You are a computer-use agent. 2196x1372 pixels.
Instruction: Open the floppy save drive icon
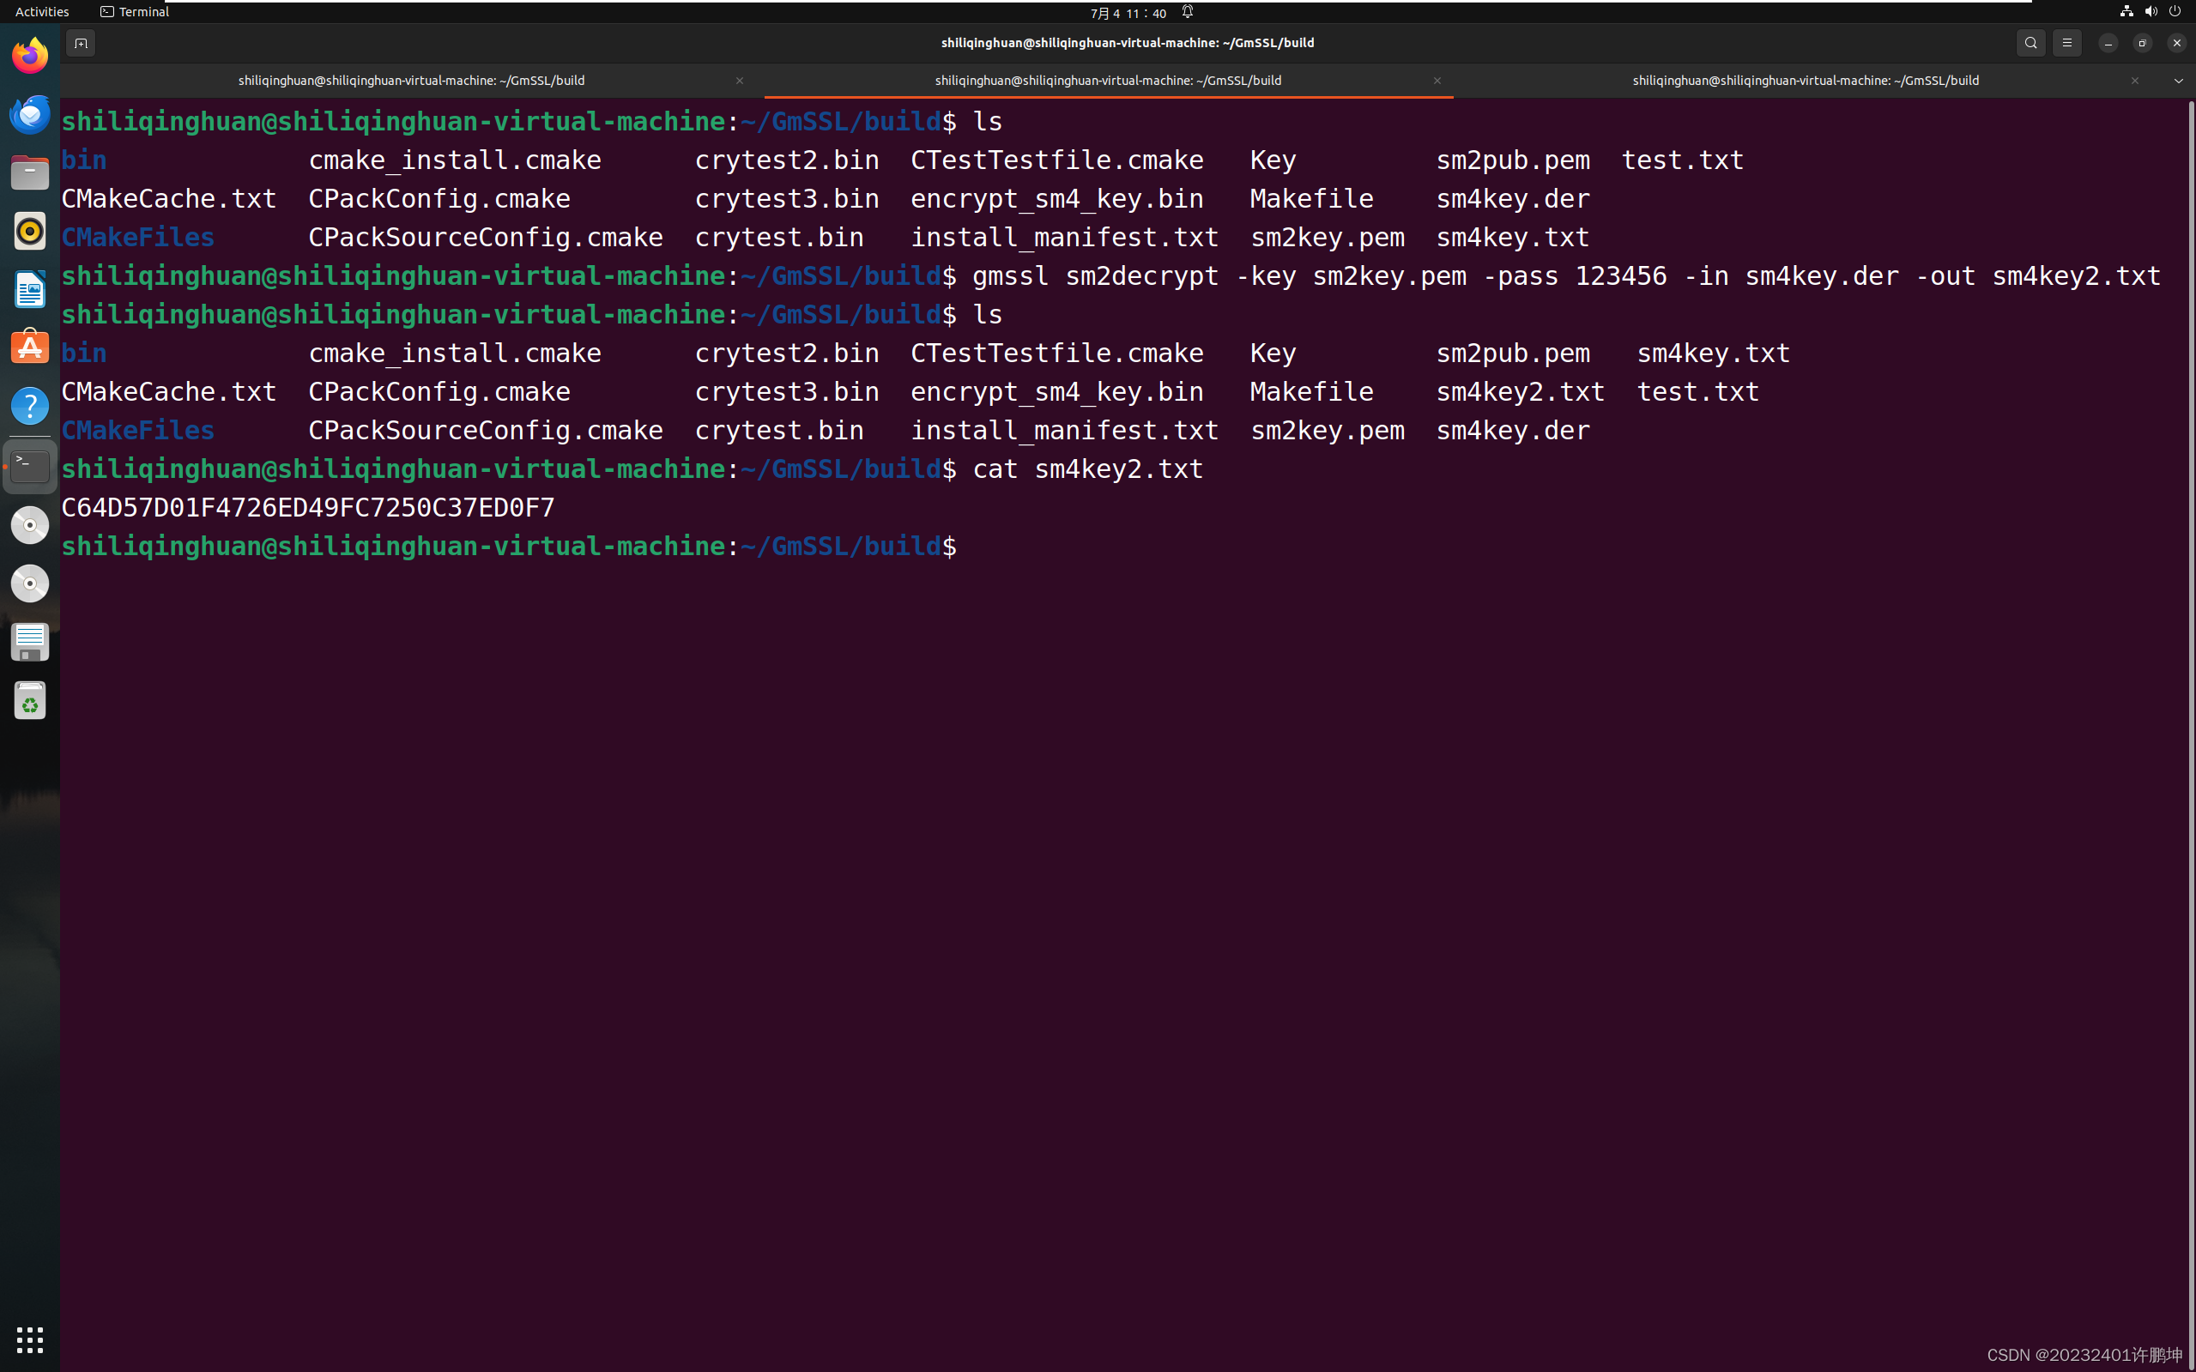(30, 643)
